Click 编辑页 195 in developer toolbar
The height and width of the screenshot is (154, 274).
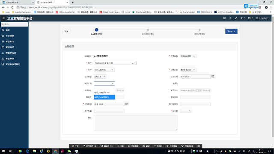[107, 146]
